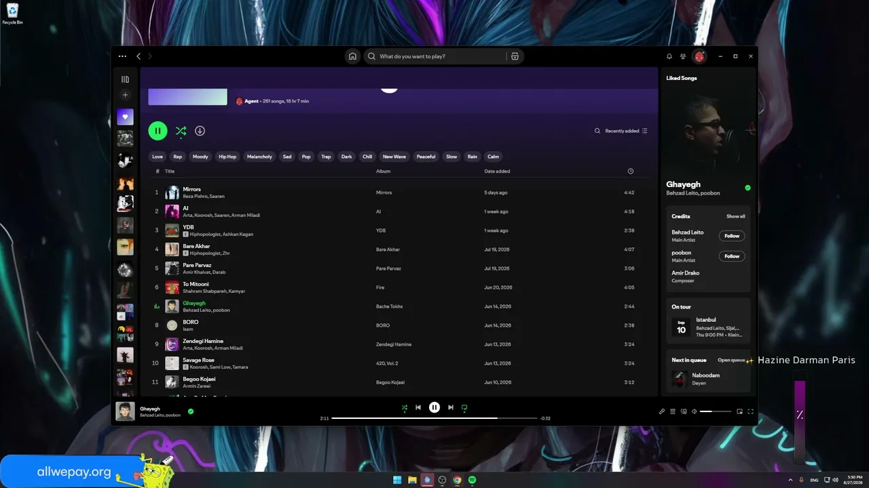Show all credits
Image resolution: width=869 pixels, height=488 pixels.
[736, 216]
